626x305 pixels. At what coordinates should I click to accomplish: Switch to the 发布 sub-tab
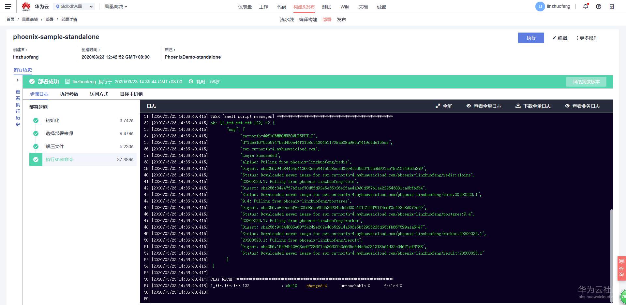tap(341, 20)
